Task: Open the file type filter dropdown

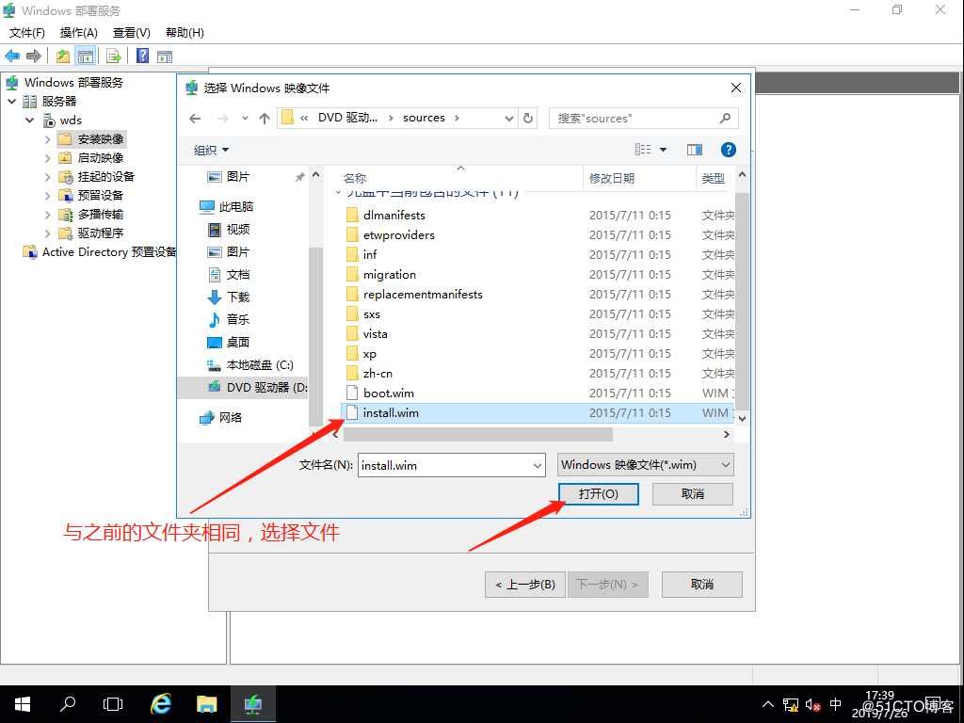Action: point(726,465)
